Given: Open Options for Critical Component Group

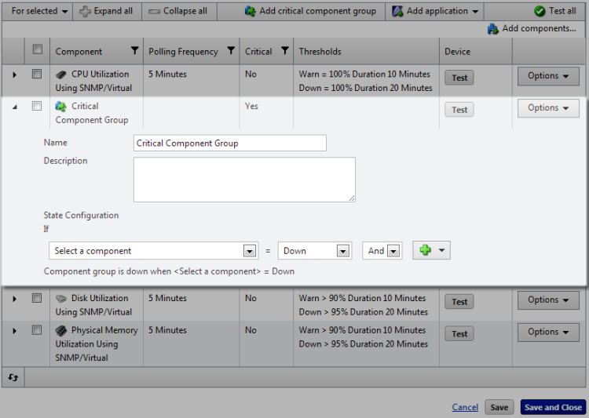Looking at the screenshot, I should pyautogui.click(x=548, y=108).
